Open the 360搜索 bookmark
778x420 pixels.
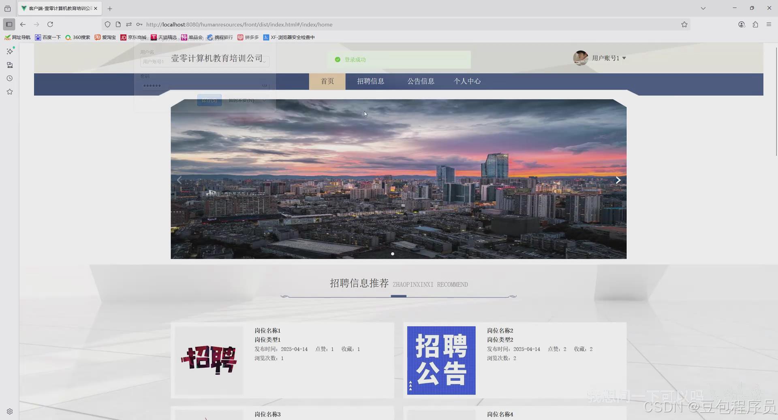click(x=78, y=37)
